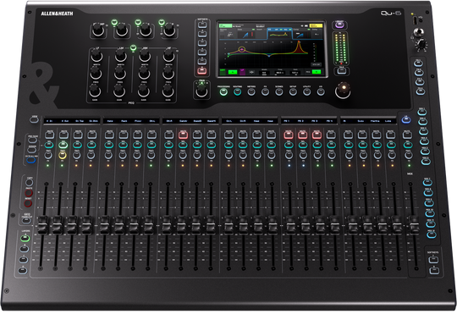
Task: Mute the Lola channel
Action: 390,135
